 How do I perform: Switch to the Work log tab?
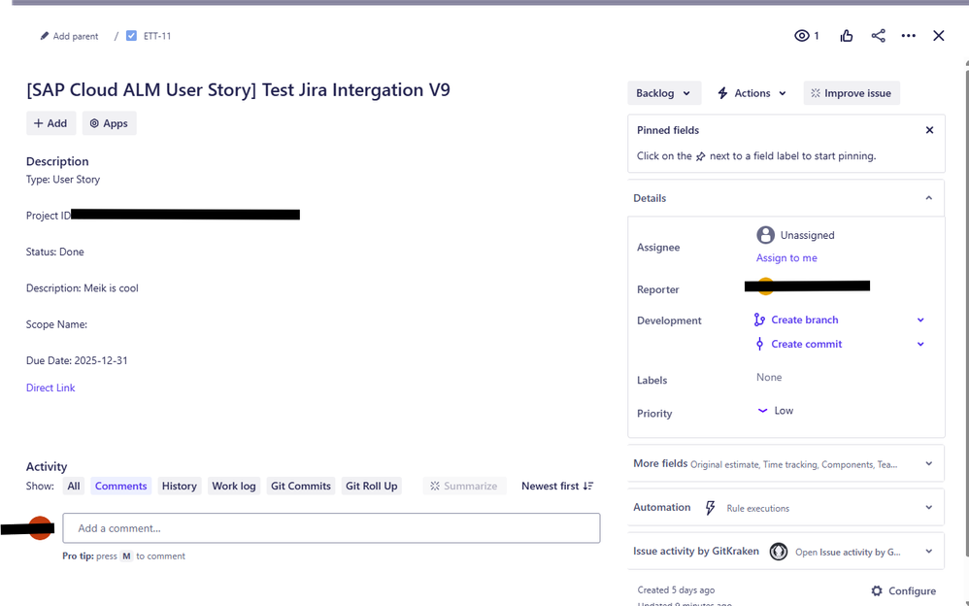pyautogui.click(x=234, y=486)
